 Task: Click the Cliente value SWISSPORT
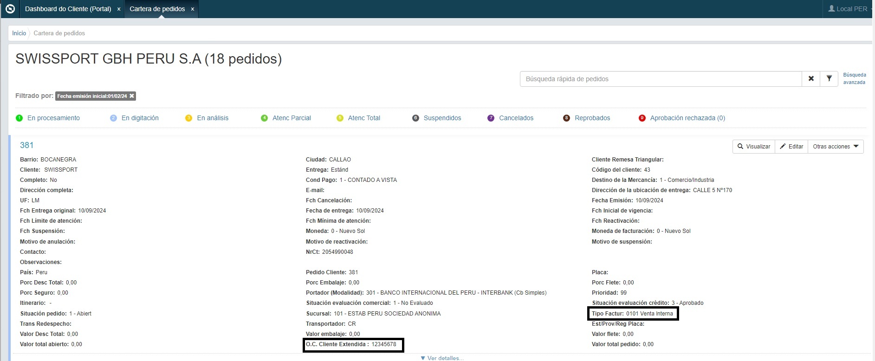click(x=61, y=170)
